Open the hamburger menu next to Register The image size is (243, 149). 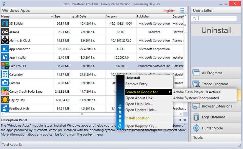click(x=182, y=11)
